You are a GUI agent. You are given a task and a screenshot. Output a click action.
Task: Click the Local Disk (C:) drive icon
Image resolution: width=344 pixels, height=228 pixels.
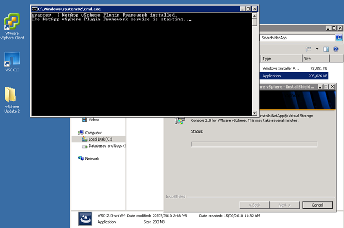pos(84,139)
